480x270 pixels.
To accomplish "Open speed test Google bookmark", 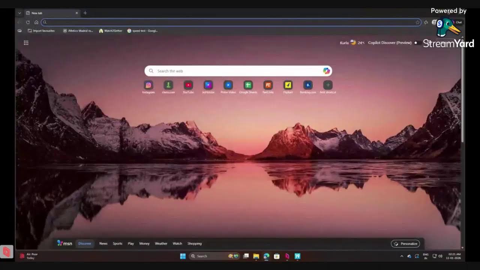I will pos(142,31).
